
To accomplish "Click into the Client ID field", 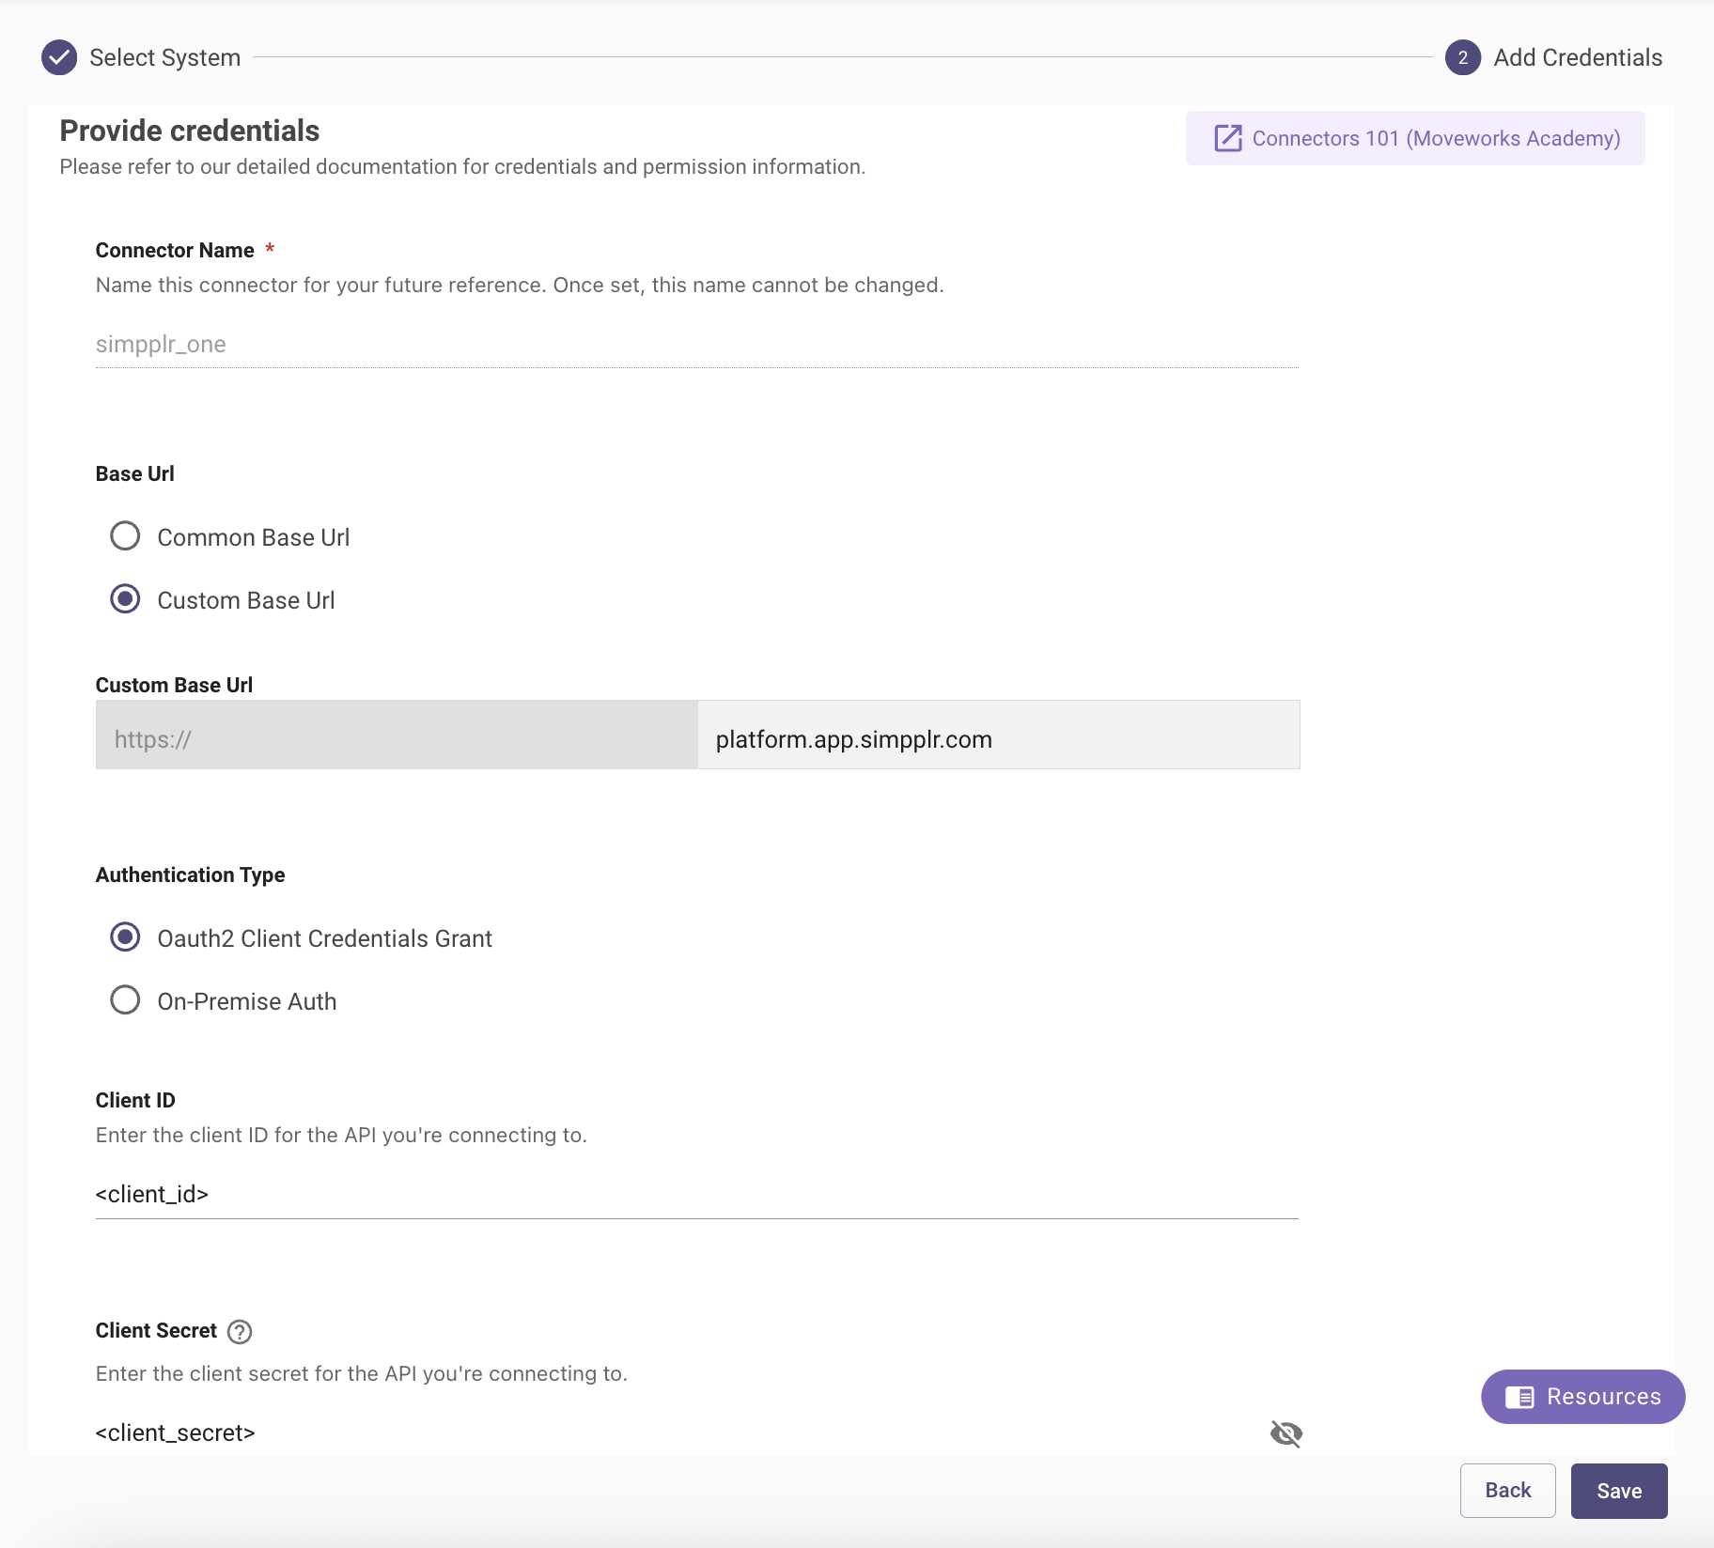I will [697, 1195].
